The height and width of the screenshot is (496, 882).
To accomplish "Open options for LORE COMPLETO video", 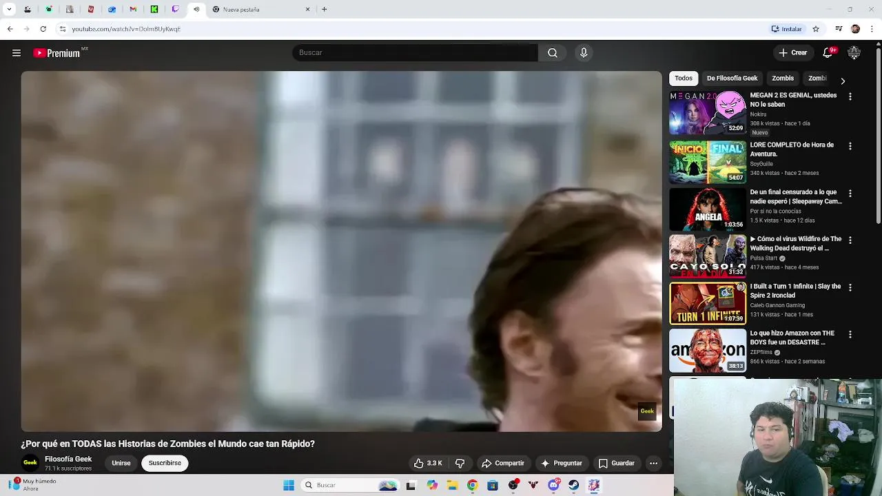I will [x=850, y=146].
